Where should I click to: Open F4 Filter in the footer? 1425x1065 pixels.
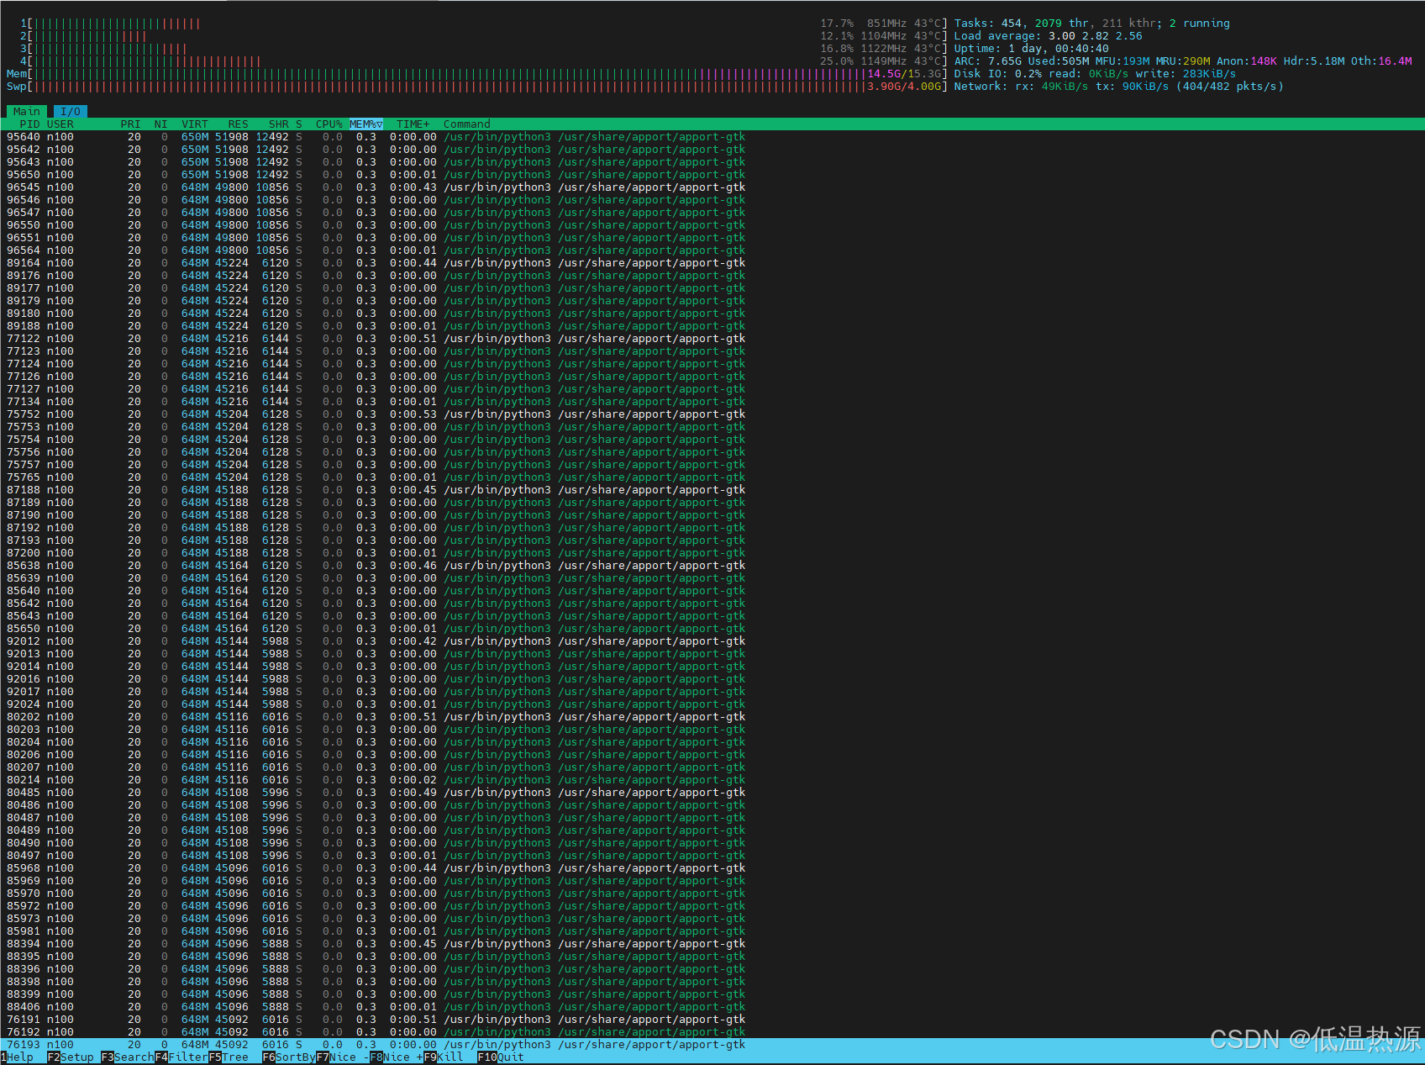[x=181, y=1057]
